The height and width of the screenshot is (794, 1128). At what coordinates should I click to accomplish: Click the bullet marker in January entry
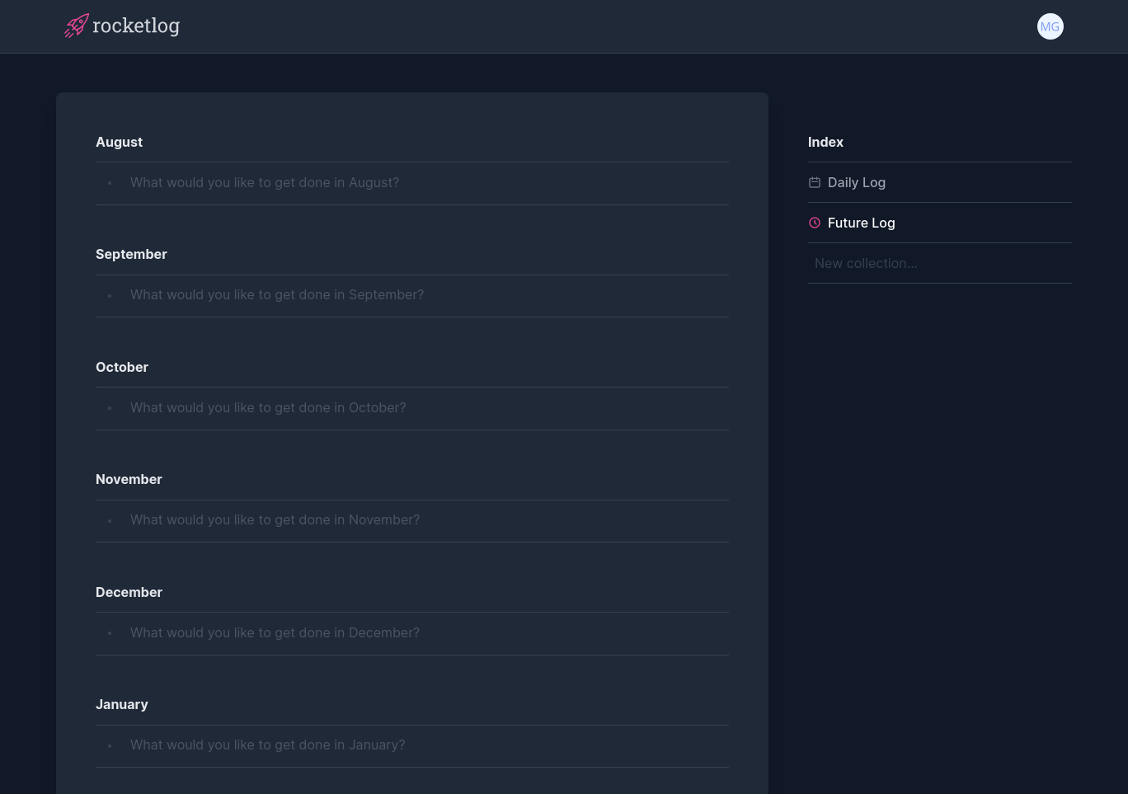110,745
